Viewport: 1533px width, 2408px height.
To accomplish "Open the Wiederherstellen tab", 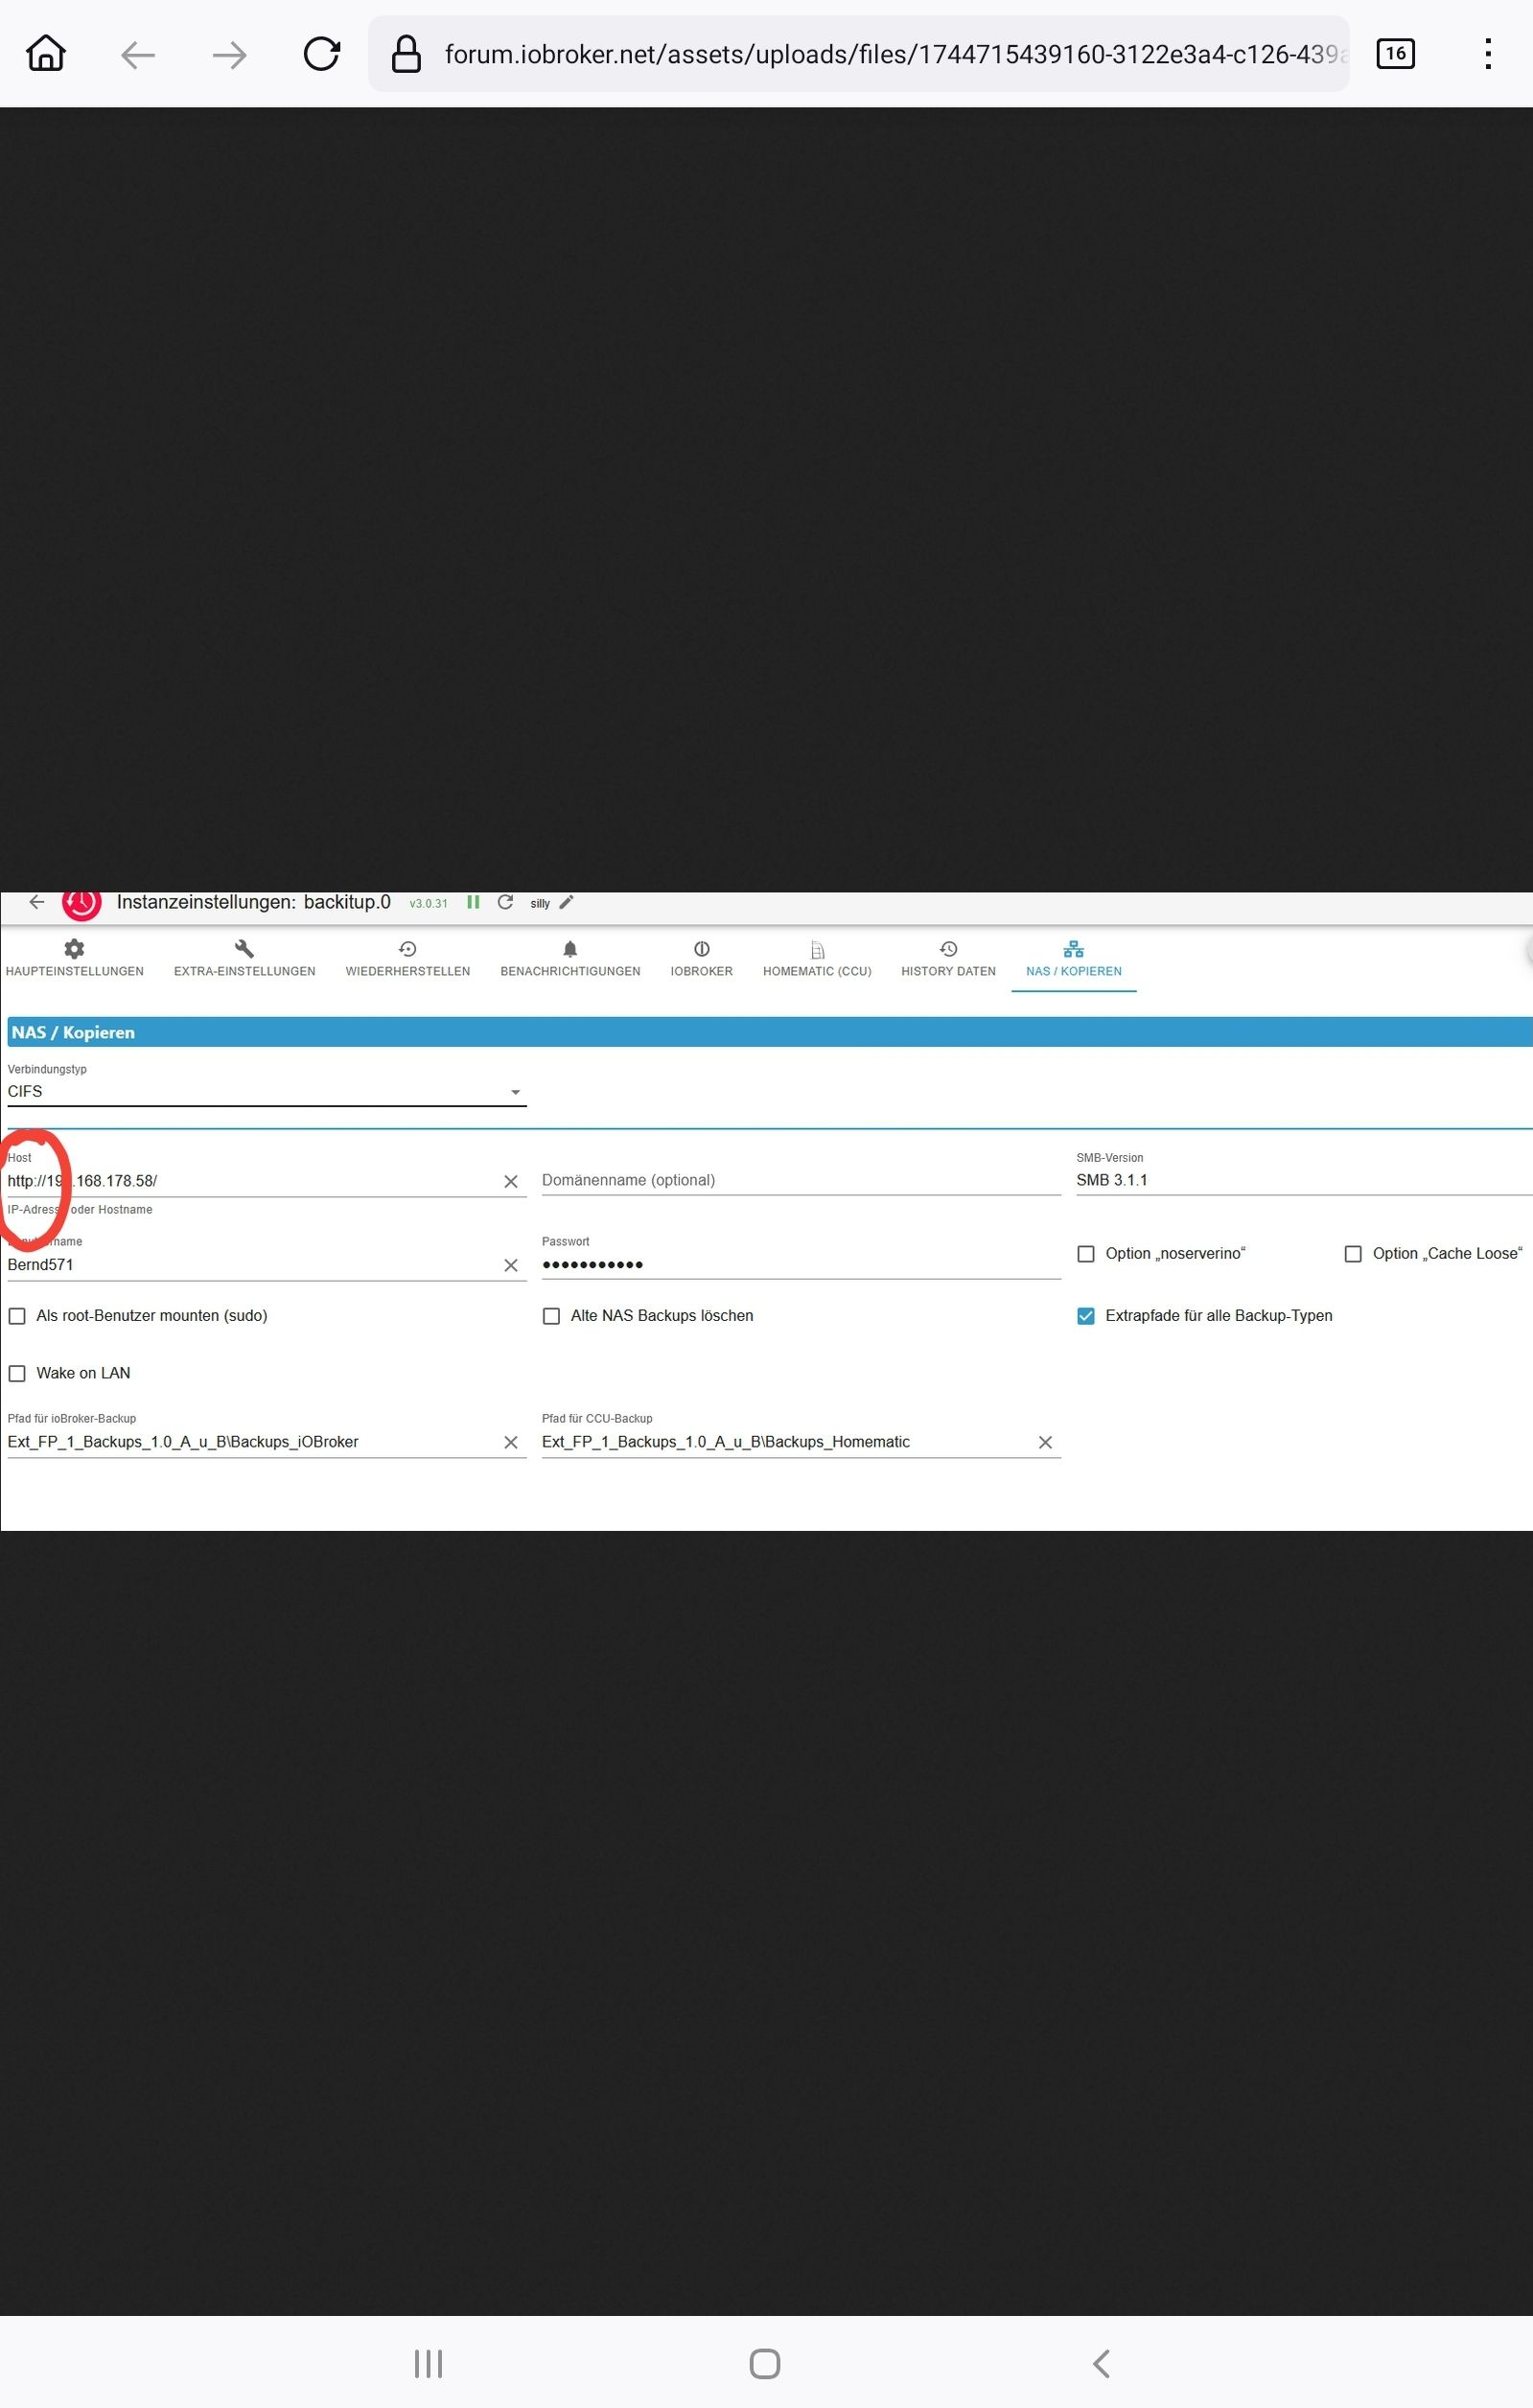I will tap(408, 958).
